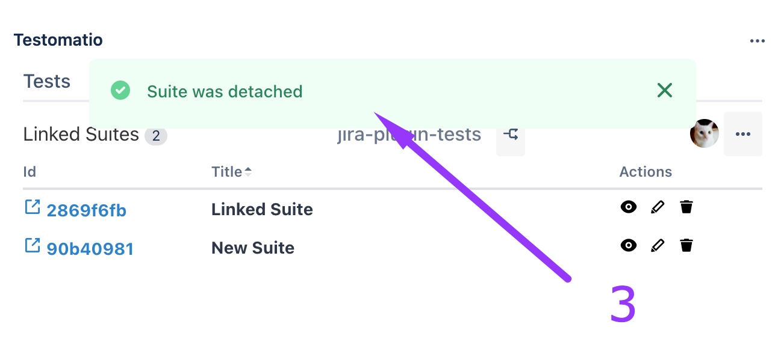Delete Linked Suite using the trash icon
Image resolution: width=778 pixels, height=357 pixels.
(x=686, y=207)
